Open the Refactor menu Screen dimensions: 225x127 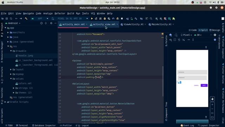60,13
